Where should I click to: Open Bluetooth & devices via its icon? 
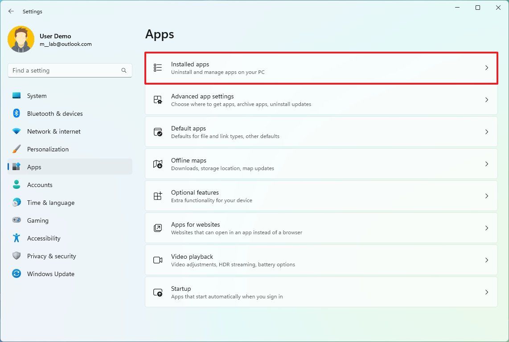[16, 114]
